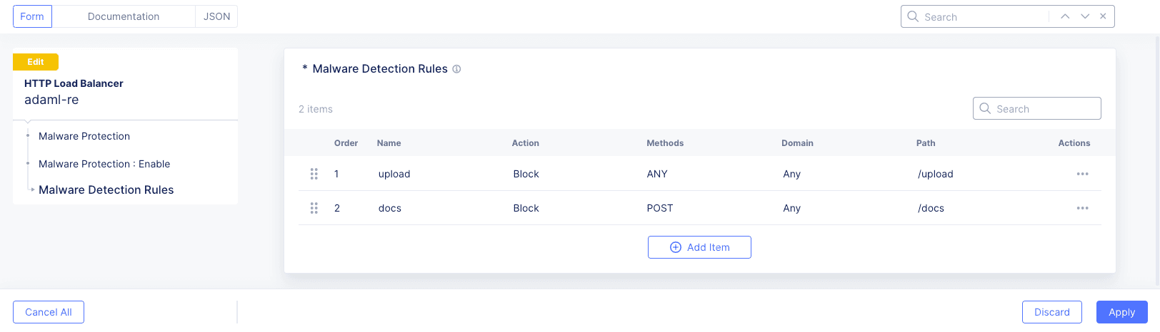Click Cancel All button
Screen dimensions: 1160x332
tap(49, 312)
